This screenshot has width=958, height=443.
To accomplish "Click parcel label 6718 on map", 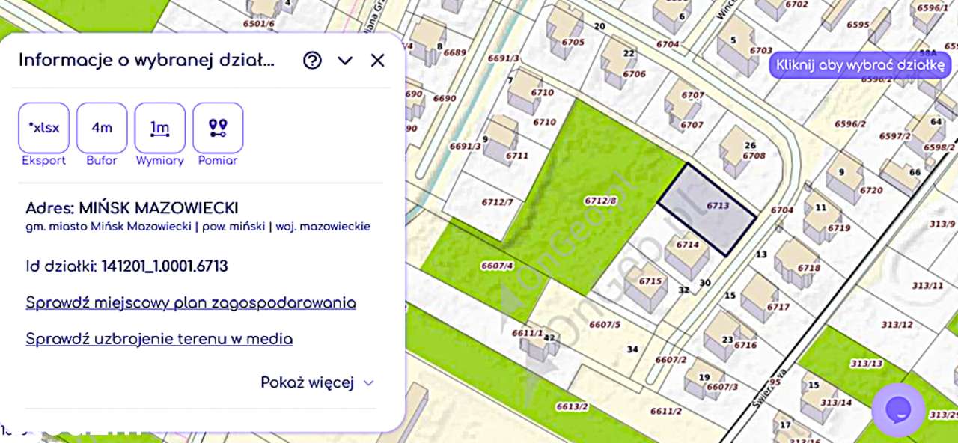I will click(808, 268).
